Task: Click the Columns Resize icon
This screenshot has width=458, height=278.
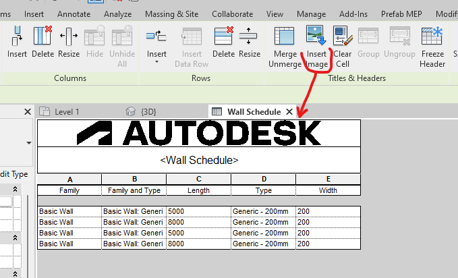Action: coord(69,36)
